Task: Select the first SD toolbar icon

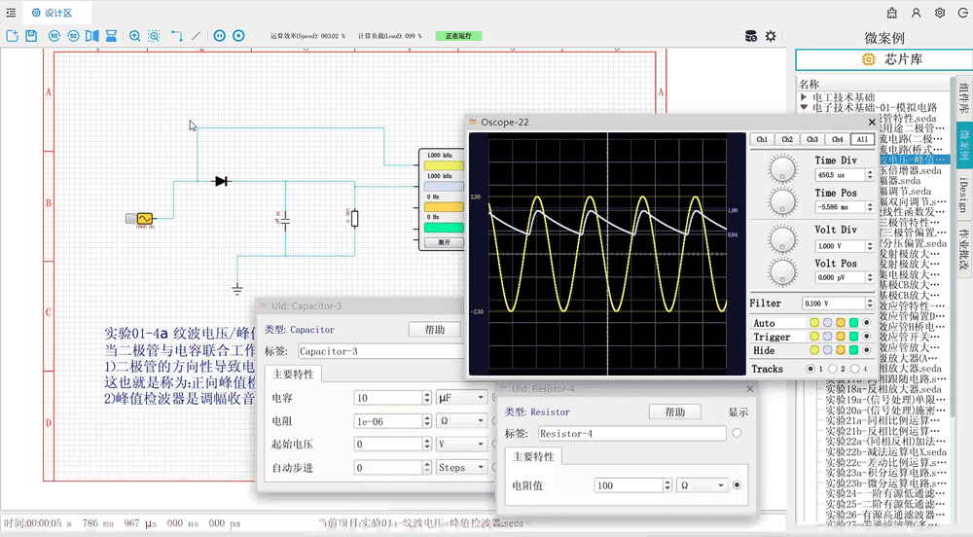Action: pyautogui.click(x=54, y=36)
